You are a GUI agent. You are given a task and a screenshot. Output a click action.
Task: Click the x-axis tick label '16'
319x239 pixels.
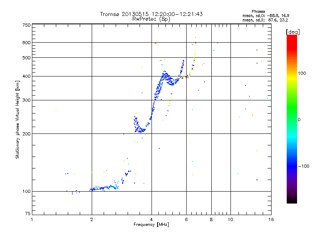click(x=271, y=219)
